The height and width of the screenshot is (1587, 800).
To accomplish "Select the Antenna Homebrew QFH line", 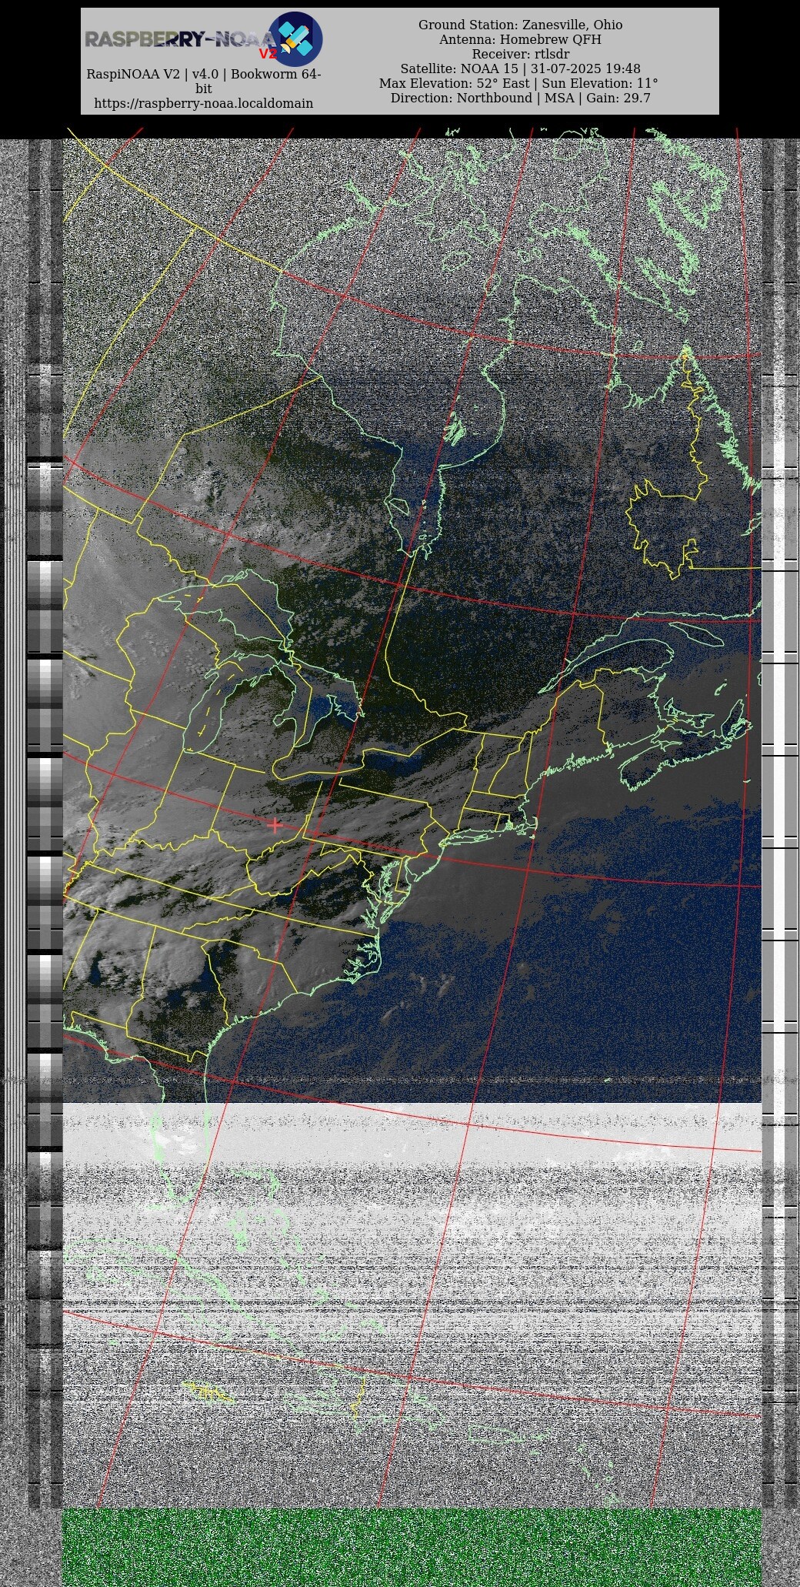I will (520, 39).
